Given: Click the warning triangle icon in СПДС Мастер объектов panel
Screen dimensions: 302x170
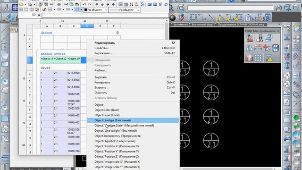Looking at the screenshot, I should coord(269,58).
